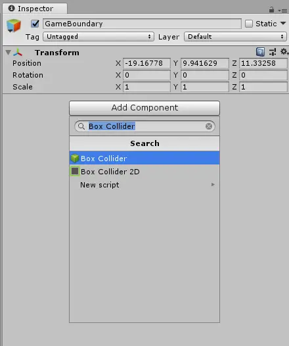Click the GameObject cube icon

click(x=13, y=25)
